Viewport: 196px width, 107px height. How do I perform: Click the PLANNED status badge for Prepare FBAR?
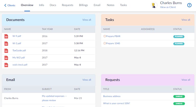(x=179, y=37)
